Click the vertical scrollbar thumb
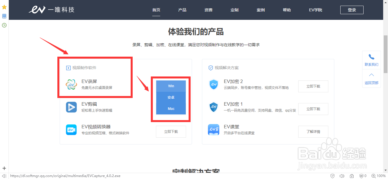The height and width of the screenshot is (179, 388). point(385,54)
